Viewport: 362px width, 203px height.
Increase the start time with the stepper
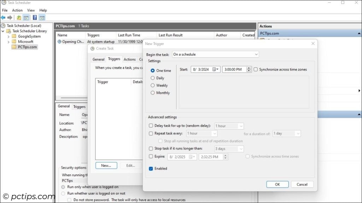(248, 68)
